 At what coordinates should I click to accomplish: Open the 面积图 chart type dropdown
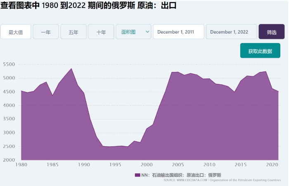click(133, 32)
